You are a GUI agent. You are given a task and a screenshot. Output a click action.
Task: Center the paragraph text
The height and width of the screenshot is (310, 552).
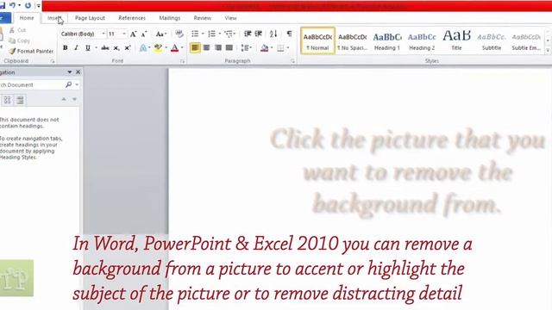[x=207, y=48]
